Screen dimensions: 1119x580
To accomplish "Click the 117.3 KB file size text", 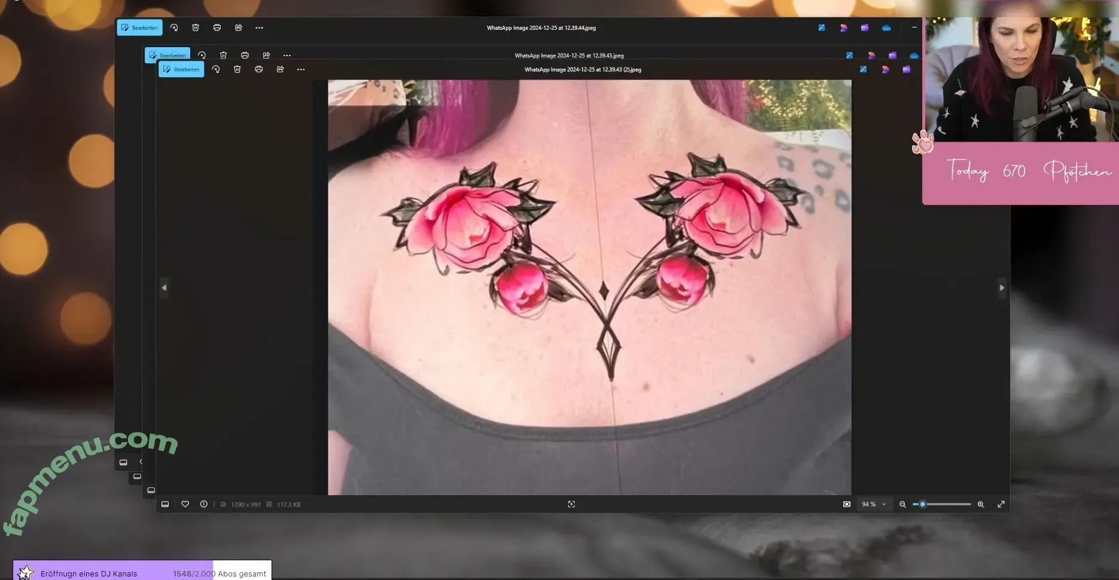I will pyautogui.click(x=289, y=505).
